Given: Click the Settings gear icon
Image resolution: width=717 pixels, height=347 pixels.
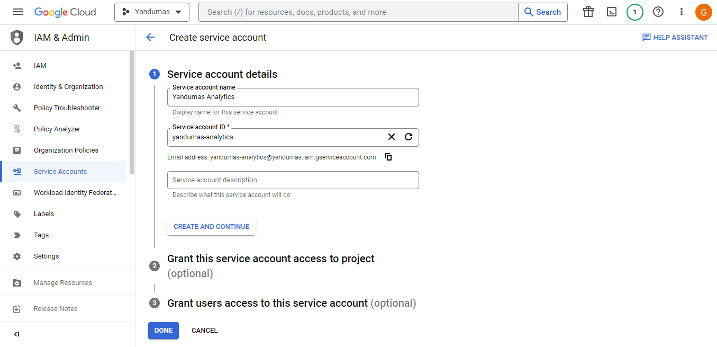Looking at the screenshot, I should click(x=17, y=256).
